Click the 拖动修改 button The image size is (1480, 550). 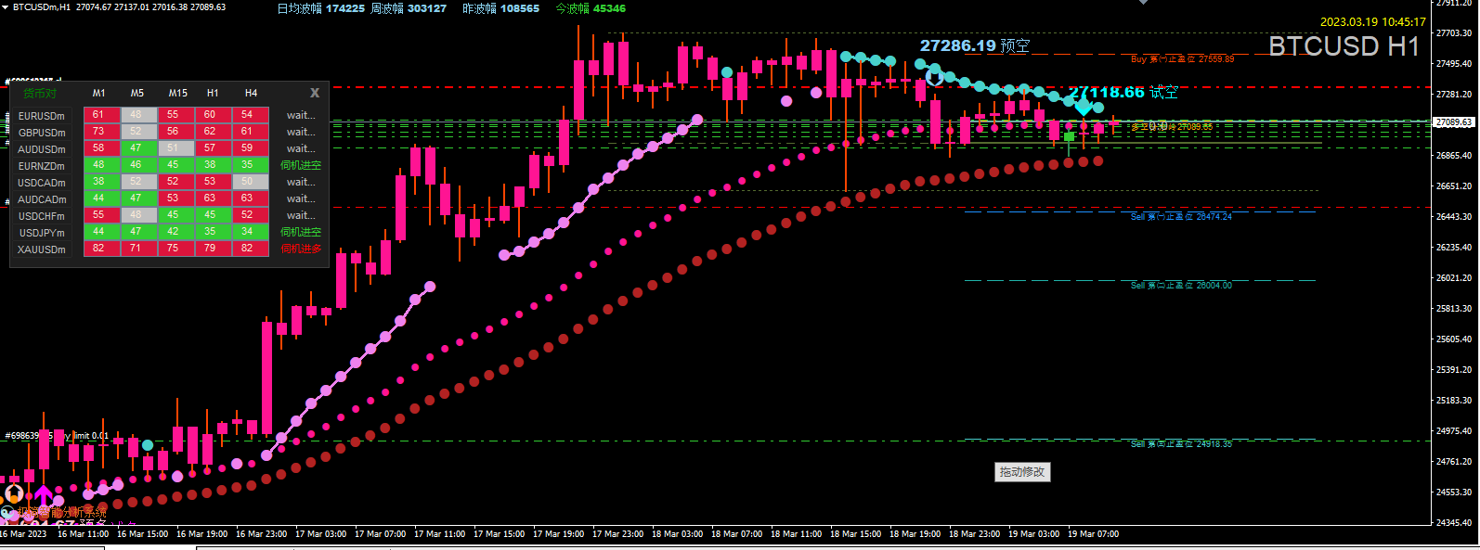click(1022, 472)
